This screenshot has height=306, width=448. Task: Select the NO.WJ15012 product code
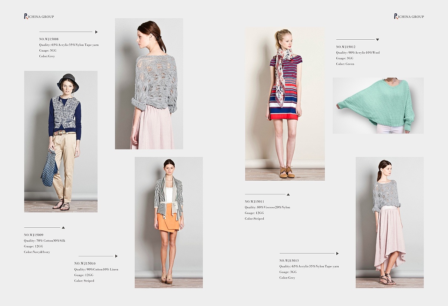coord(345,47)
